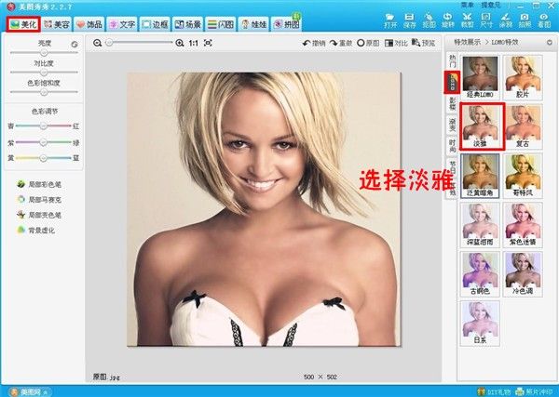Click the cyan-red color balance slider
The width and height of the screenshot is (559, 397).
(43, 126)
